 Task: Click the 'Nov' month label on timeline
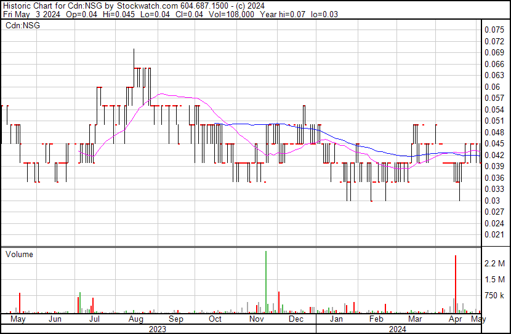[257, 319]
